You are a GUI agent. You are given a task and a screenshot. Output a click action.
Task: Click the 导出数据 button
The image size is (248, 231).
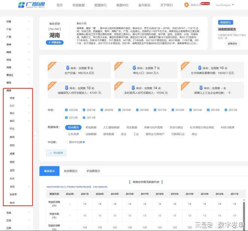[x=56, y=153]
